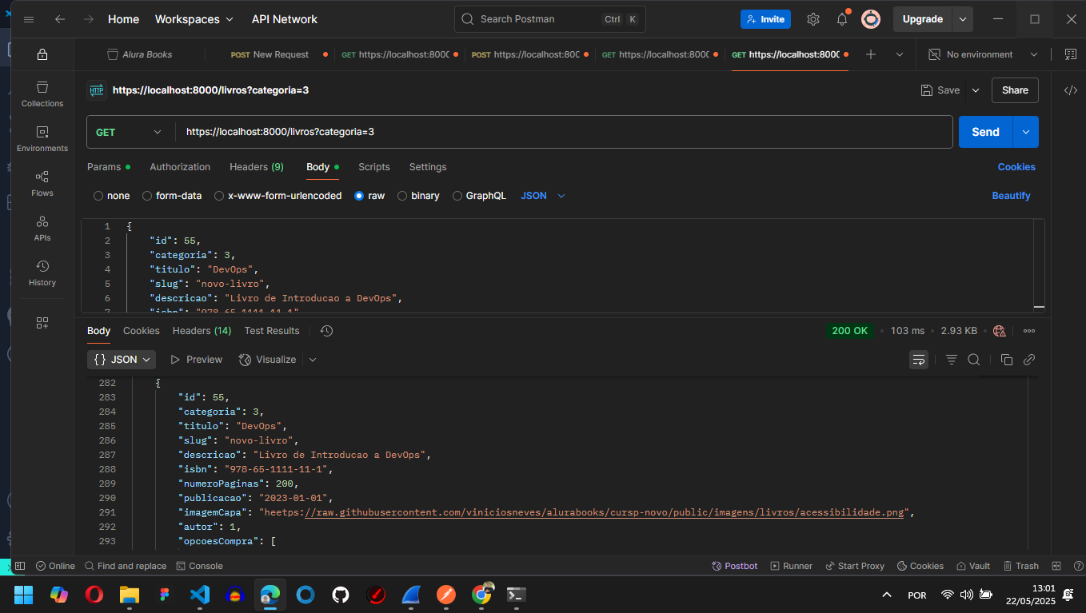This screenshot has height=613, width=1086.
Task: Switch to the request Settings tab
Action: tap(428, 167)
